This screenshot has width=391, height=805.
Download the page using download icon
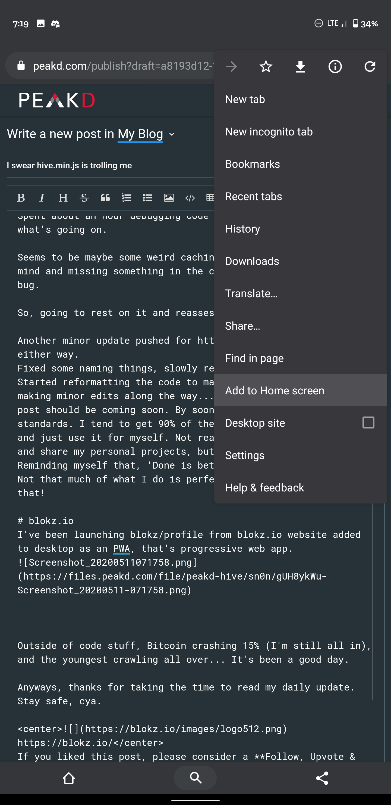click(301, 67)
